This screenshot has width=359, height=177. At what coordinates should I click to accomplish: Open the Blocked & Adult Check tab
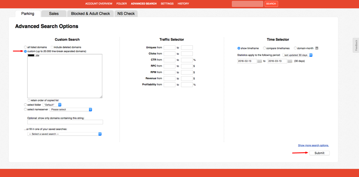click(90, 14)
